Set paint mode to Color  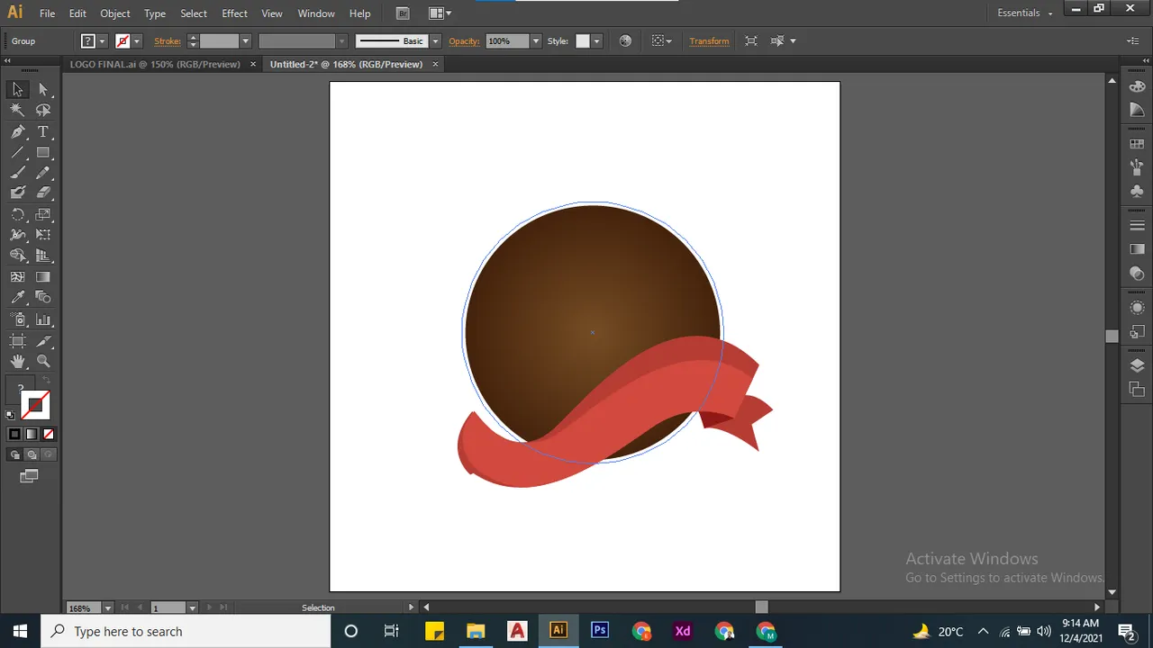point(14,434)
